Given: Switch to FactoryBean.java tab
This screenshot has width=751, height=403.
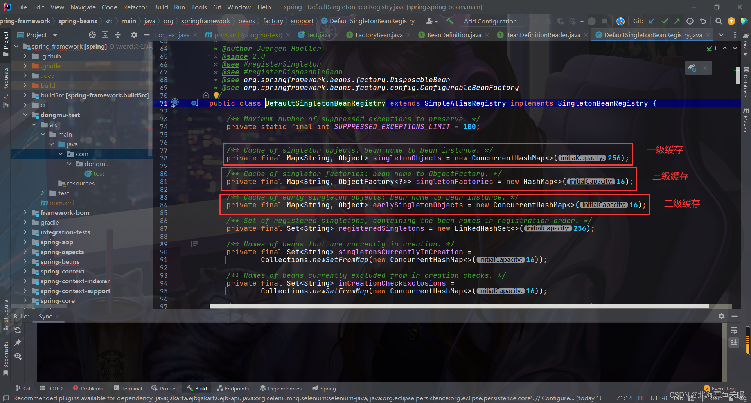Looking at the screenshot, I should pos(379,35).
